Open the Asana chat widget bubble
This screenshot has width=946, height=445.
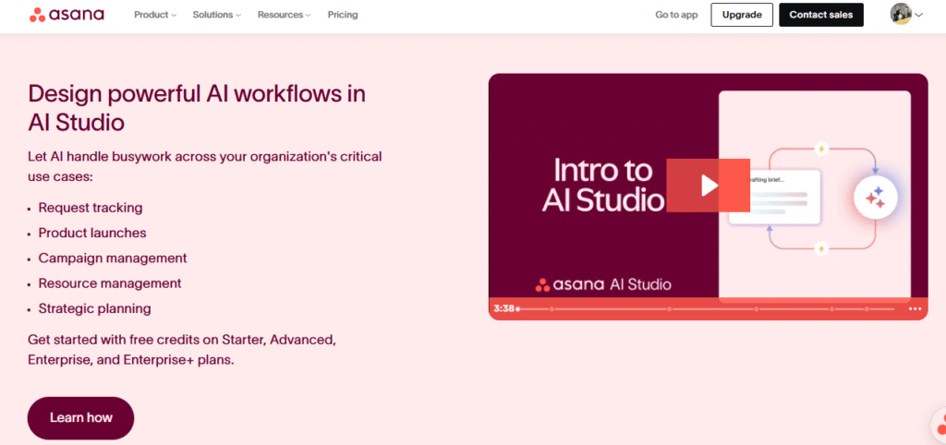click(x=937, y=427)
